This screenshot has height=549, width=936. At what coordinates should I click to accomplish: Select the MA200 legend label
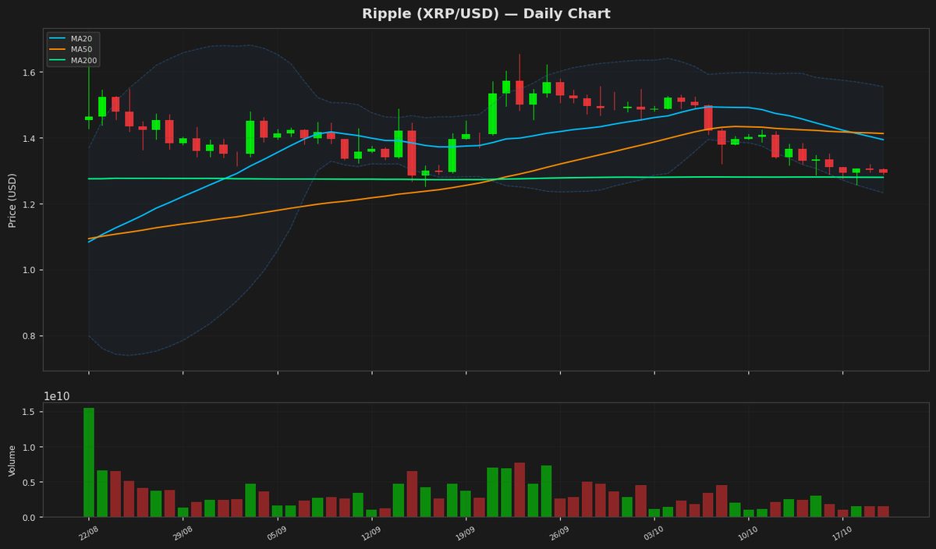tap(82, 60)
